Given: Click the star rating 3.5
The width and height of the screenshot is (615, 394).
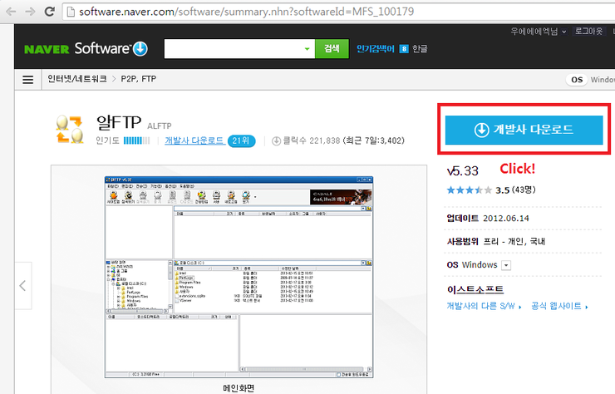Looking at the screenshot, I should [x=491, y=190].
